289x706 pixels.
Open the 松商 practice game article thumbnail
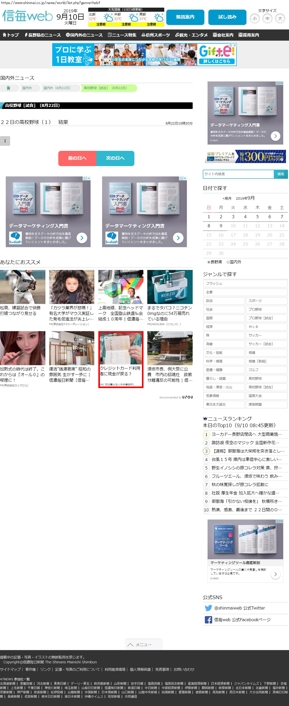23,287
